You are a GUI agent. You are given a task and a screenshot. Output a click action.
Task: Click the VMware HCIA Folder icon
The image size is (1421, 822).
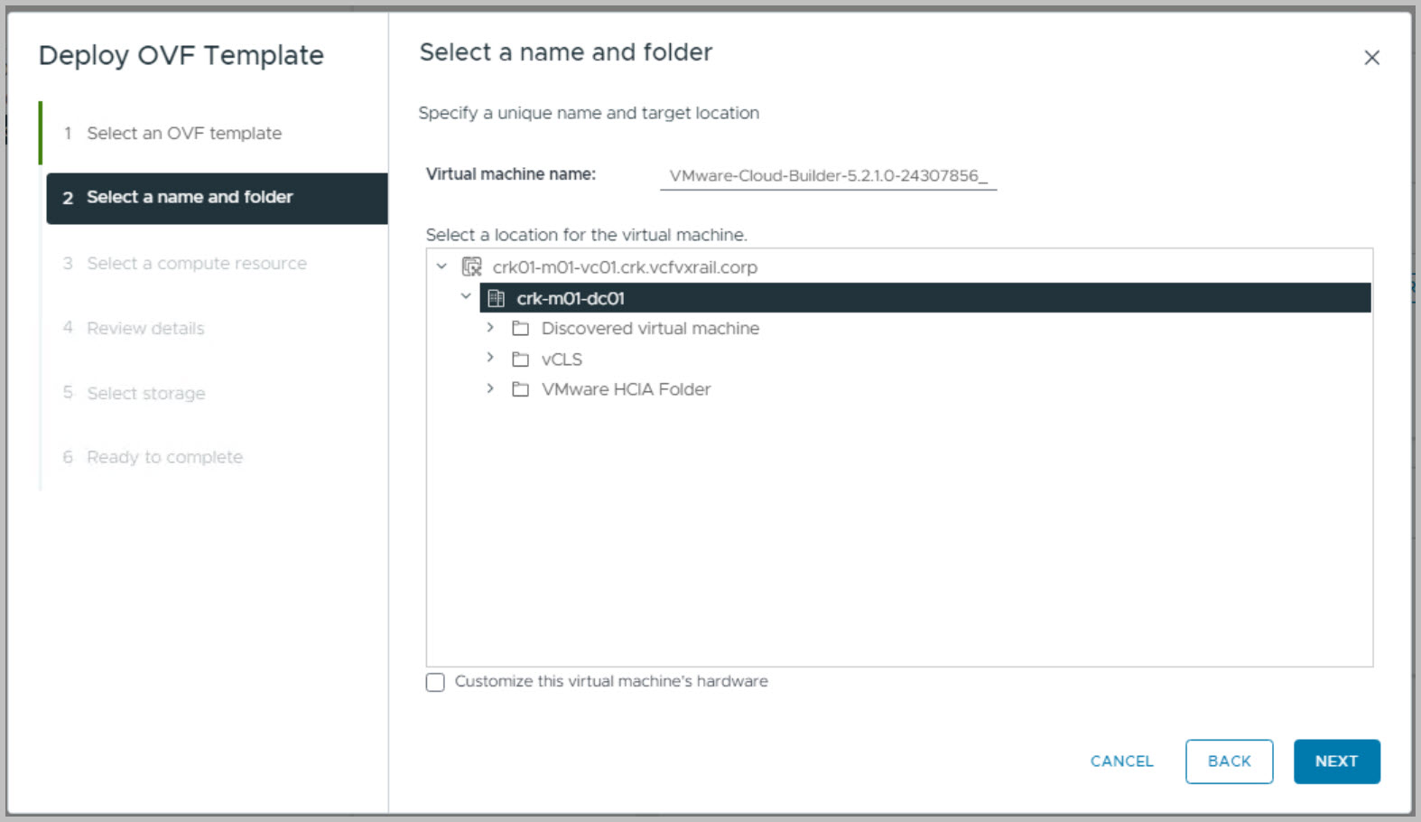520,389
